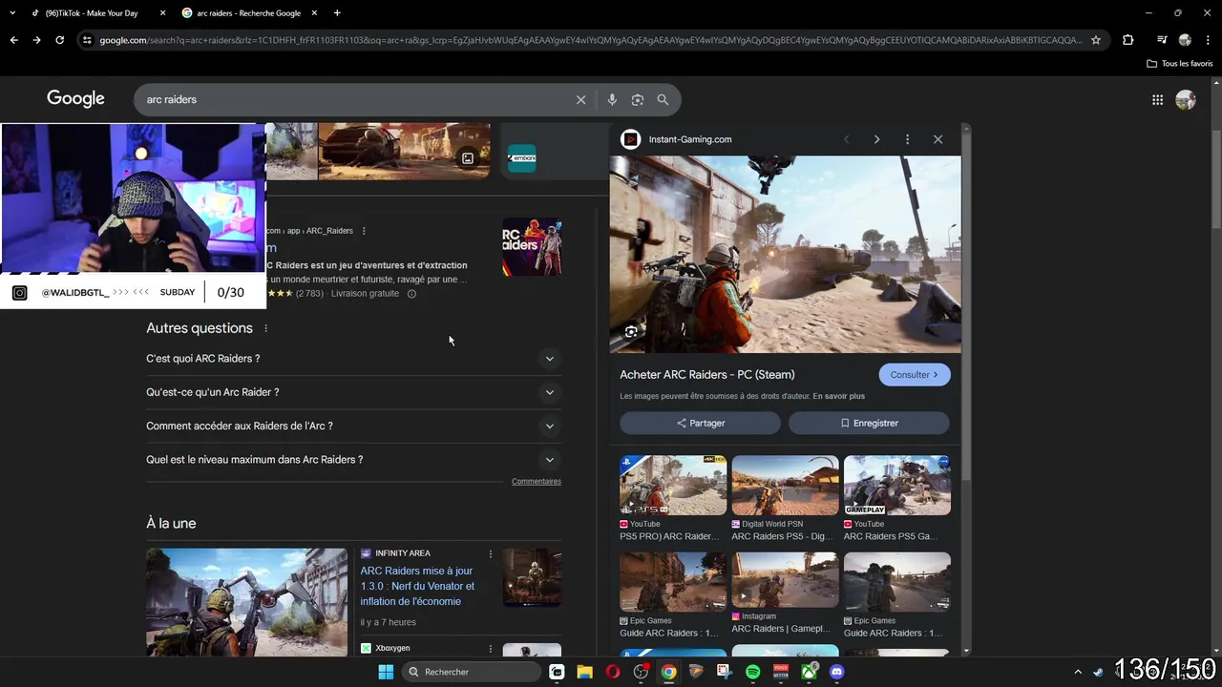The image size is (1222, 687).
Task: Open the Chrome profile avatar in toolbar
Action: click(x=1185, y=40)
